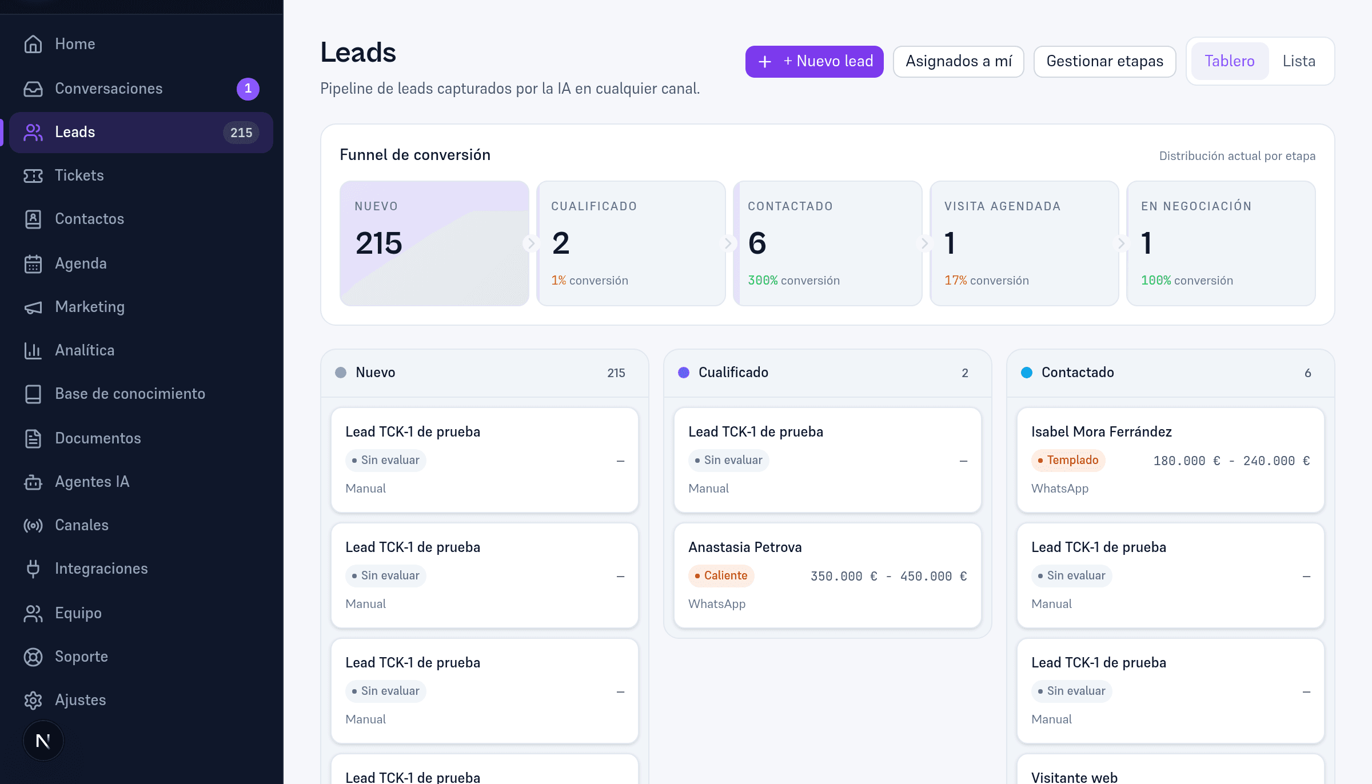Image resolution: width=1372 pixels, height=784 pixels.
Task: Click the Visitante web card title
Action: coord(1075,777)
